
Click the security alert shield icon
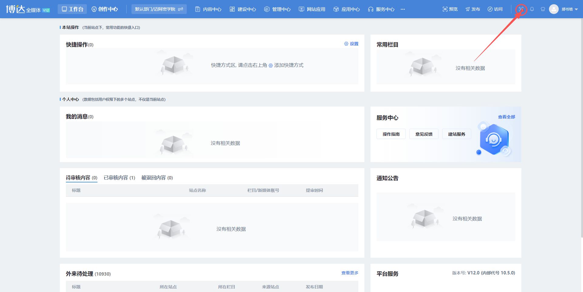click(521, 9)
